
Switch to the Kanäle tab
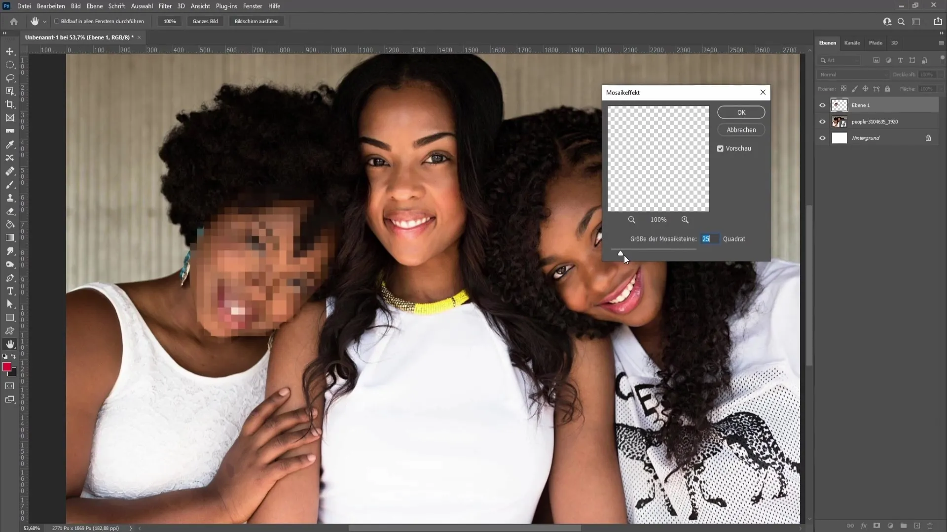[x=852, y=42]
